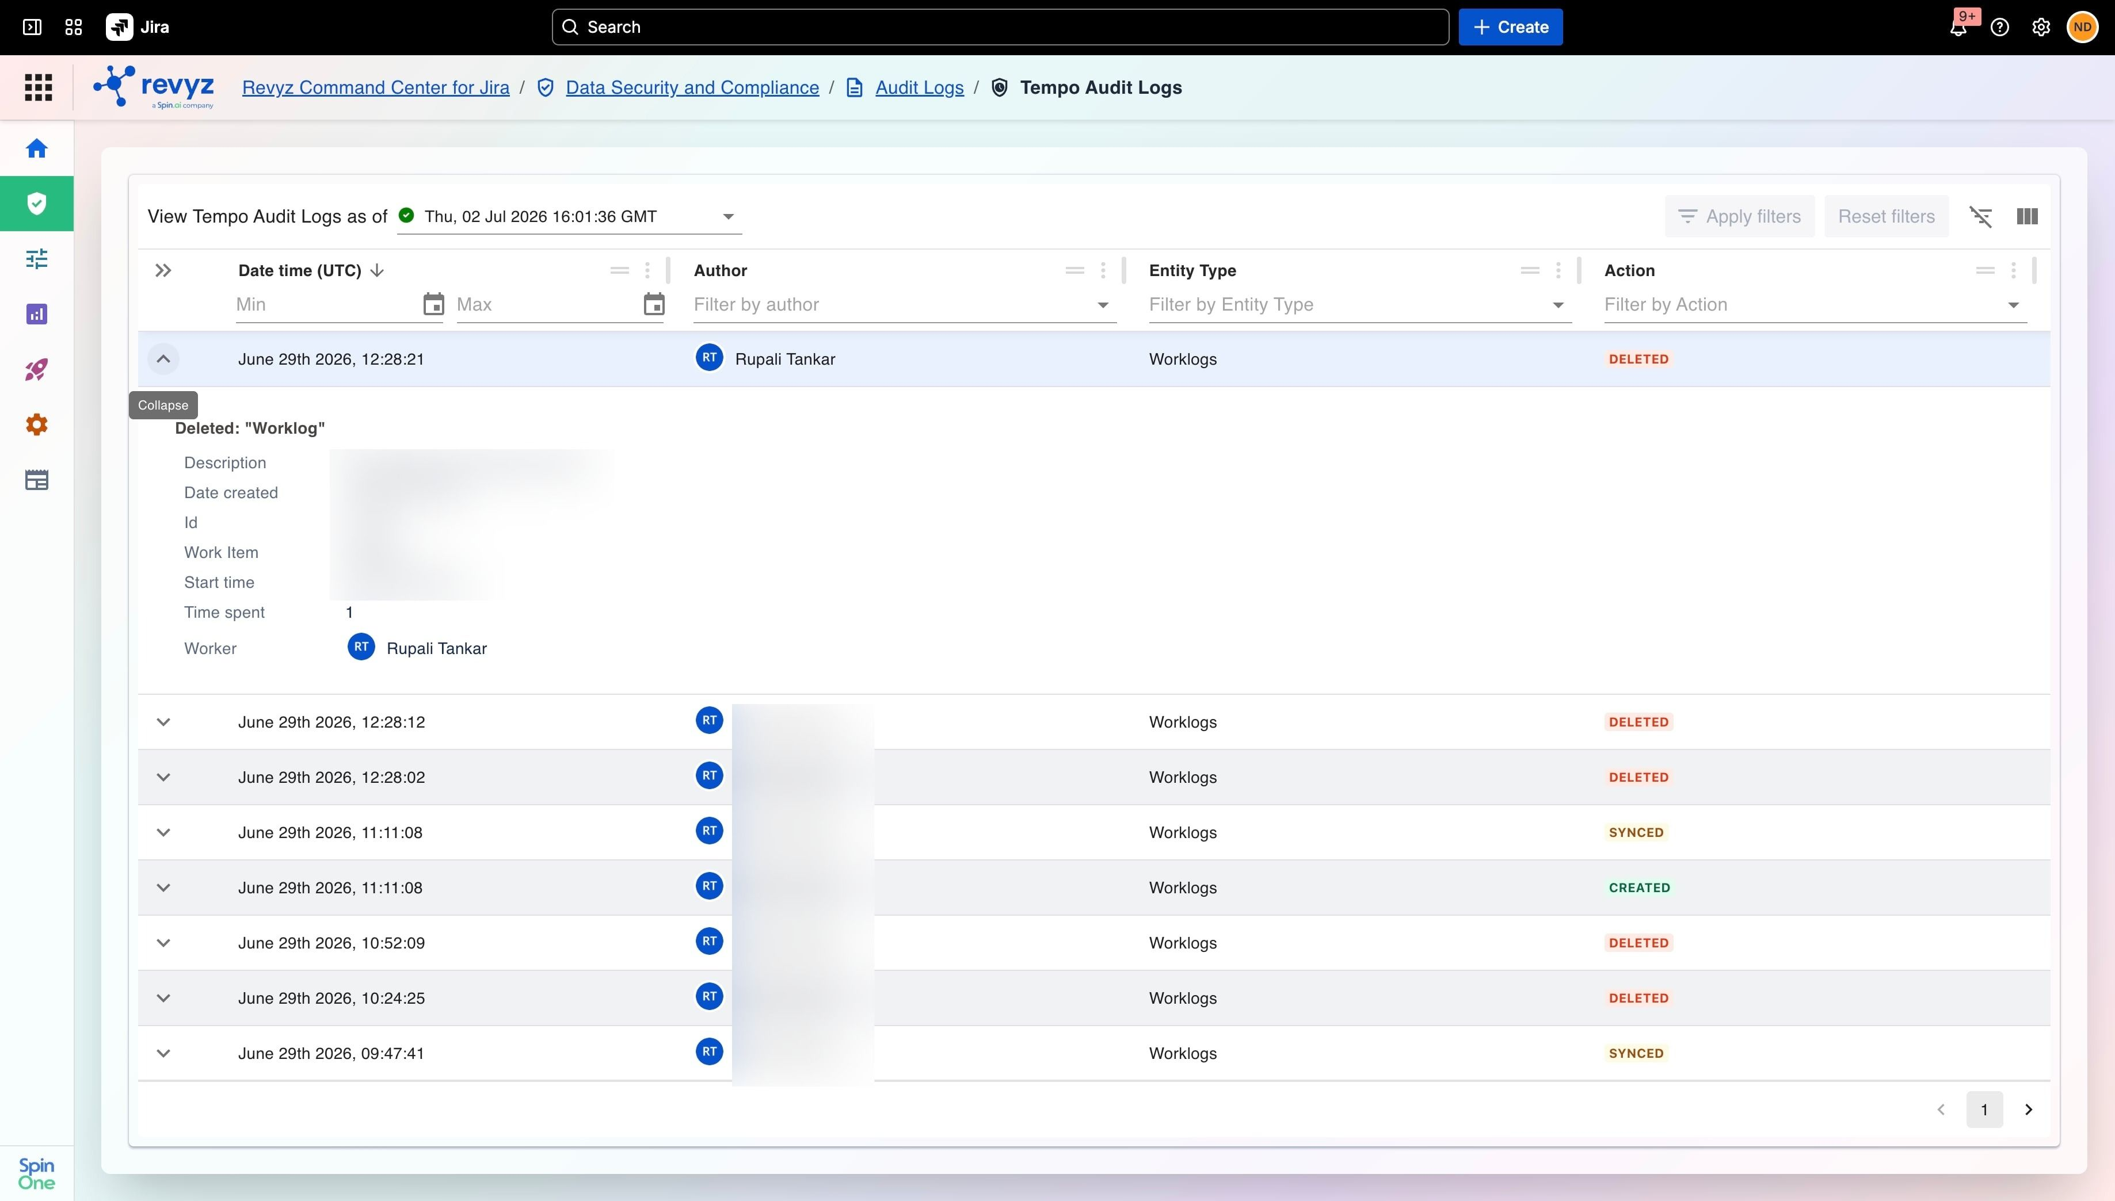Image resolution: width=2115 pixels, height=1201 pixels.
Task: Click the Worker name Rupali Tankar
Action: pos(437,648)
